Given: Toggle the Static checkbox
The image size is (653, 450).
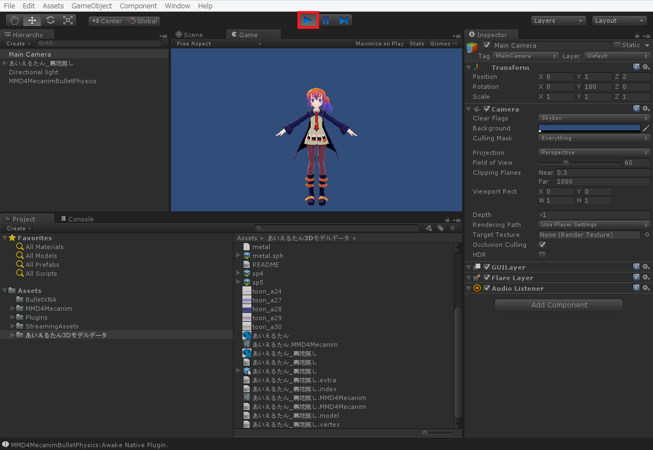Looking at the screenshot, I should pyautogui.click(x=617, y=45).
